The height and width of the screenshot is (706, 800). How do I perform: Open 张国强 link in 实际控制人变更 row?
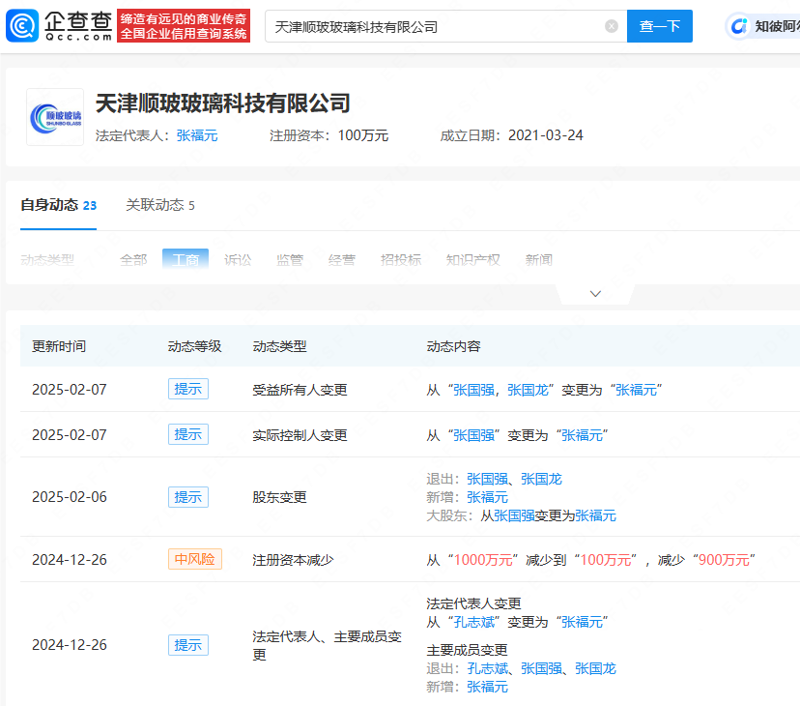pos(474,436)
